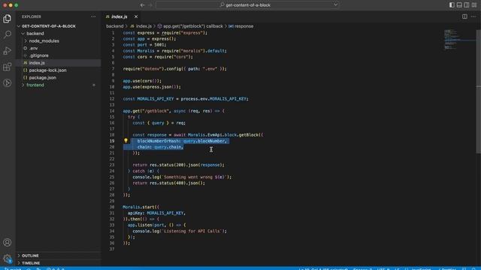Click 'app.listen' on line 33

[x=140, y=225]
